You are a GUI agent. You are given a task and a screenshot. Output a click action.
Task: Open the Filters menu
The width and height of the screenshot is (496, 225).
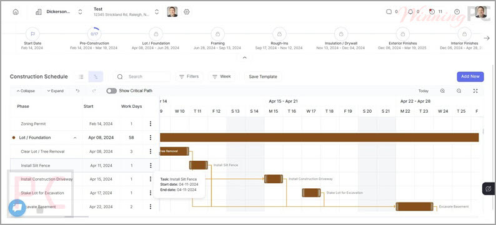[189, 77]
